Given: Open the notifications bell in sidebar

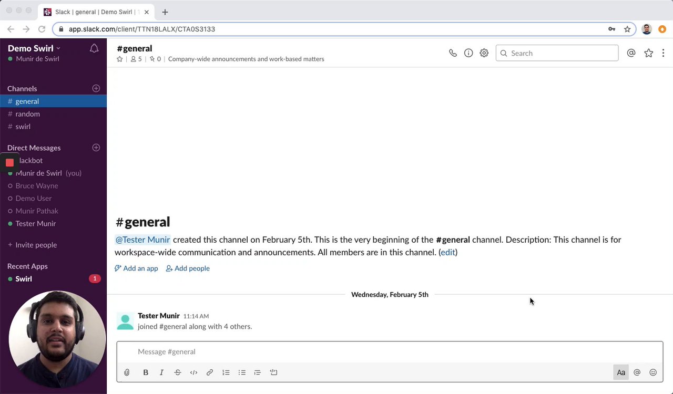Looking at the screenshot, I should pos(94,48).
